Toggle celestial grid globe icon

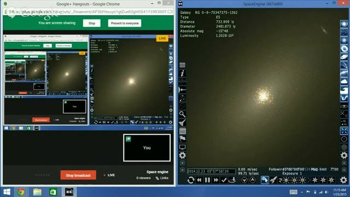[x=344, y=147]
